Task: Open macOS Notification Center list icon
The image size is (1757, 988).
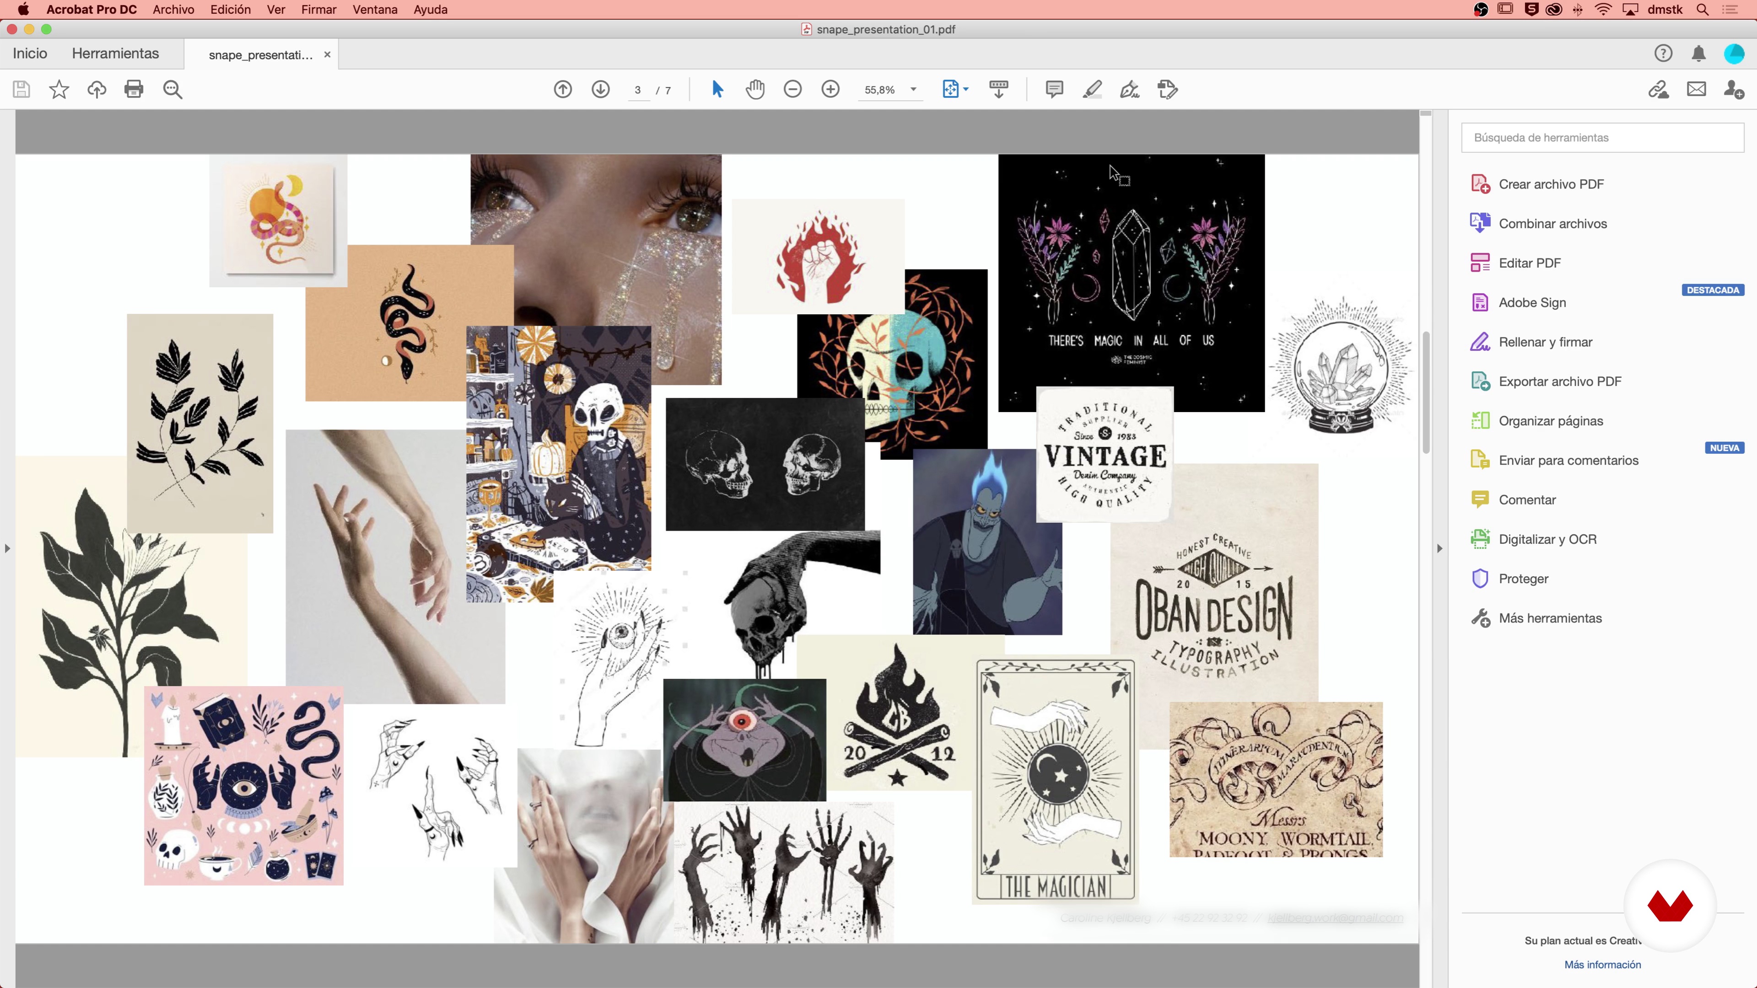Action: 1730,10
